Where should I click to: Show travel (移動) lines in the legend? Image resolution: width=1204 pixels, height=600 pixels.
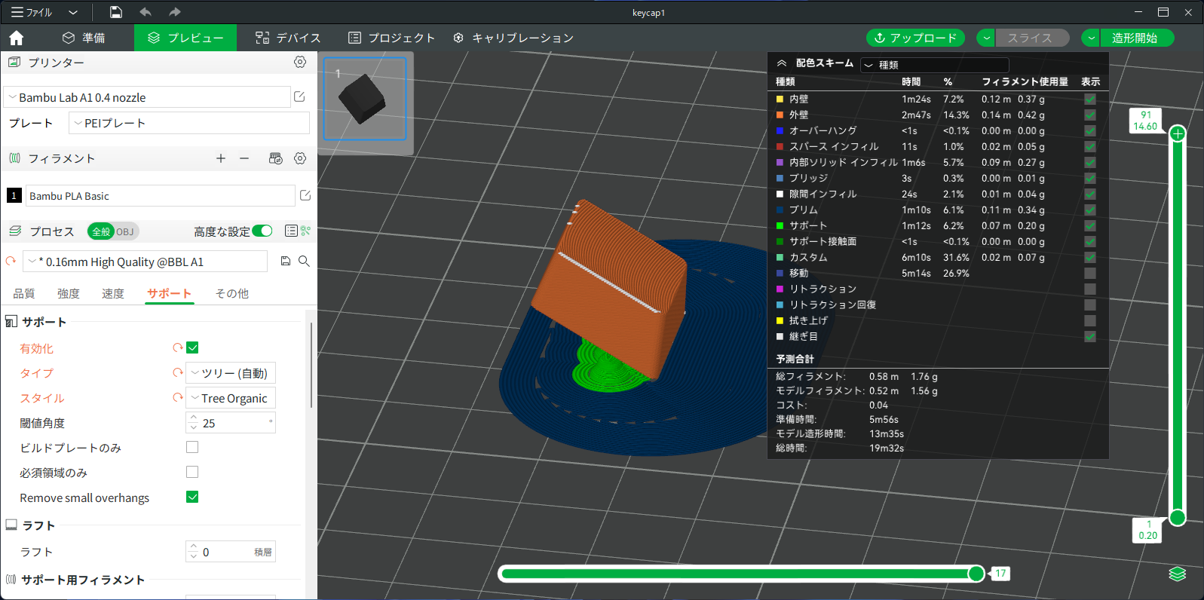[x=1089, y=274]
